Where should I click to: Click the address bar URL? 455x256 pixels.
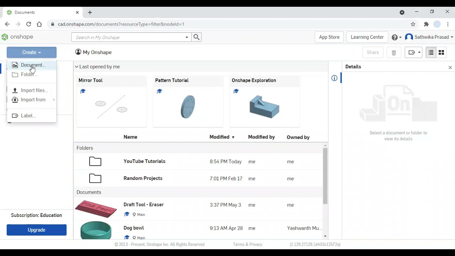[121, 24]
